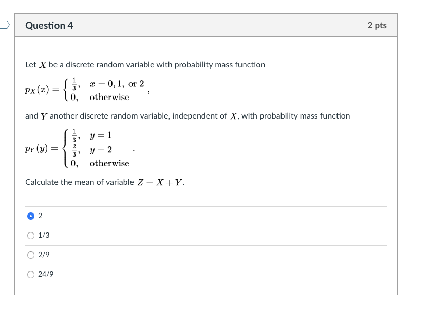Click the "1/3" answer label text

[x=44, y=236]
